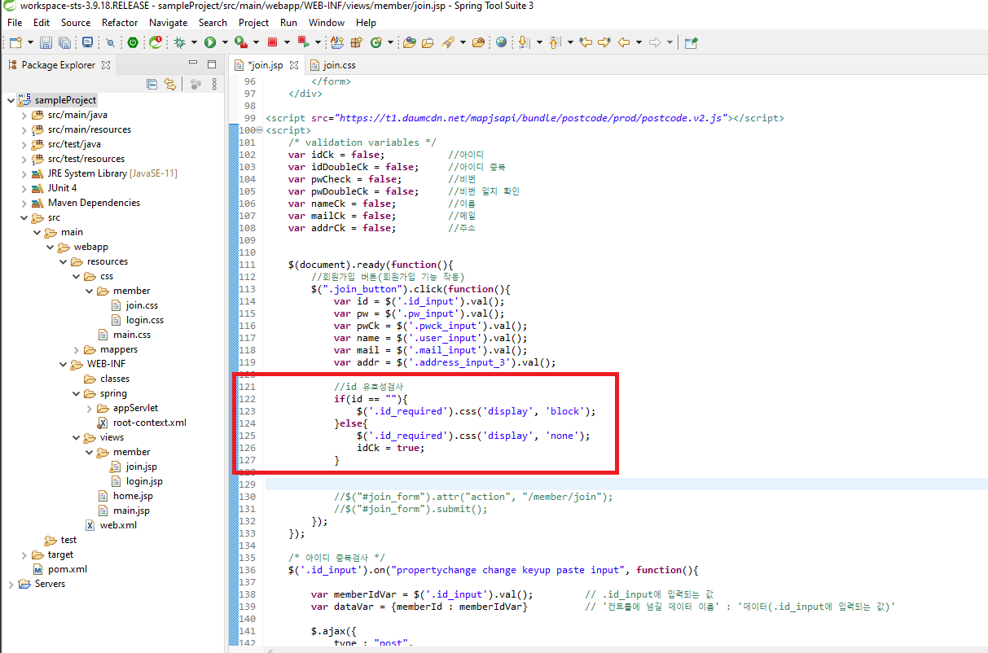Click line number 122 in the gutter
The width and height of the screenshot is (988, 653).
point(248,399)
